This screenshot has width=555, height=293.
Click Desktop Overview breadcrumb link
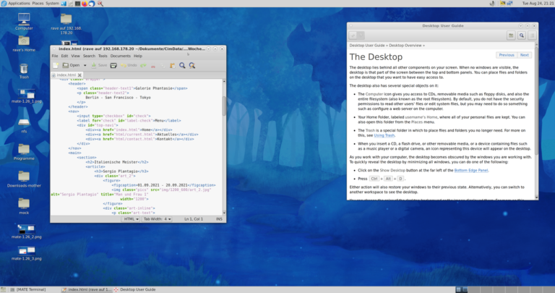(404, 45)
